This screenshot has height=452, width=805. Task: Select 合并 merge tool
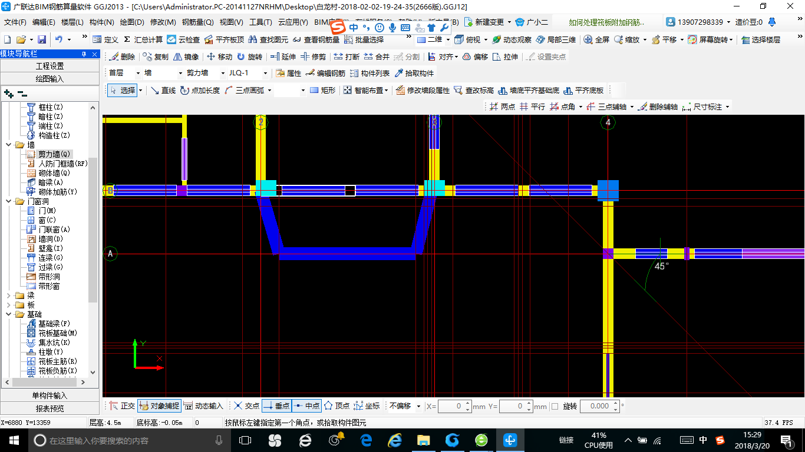[x=377, y=57]
